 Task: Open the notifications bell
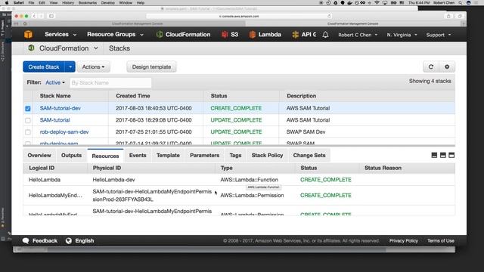click(x=325, y=35)
